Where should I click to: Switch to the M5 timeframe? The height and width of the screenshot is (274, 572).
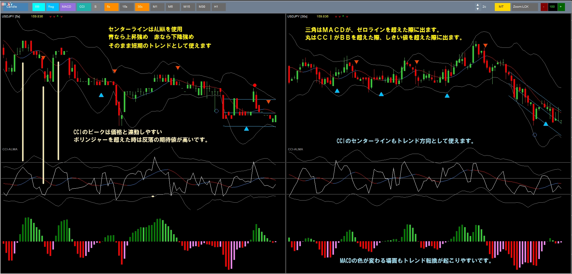(172, 7)
